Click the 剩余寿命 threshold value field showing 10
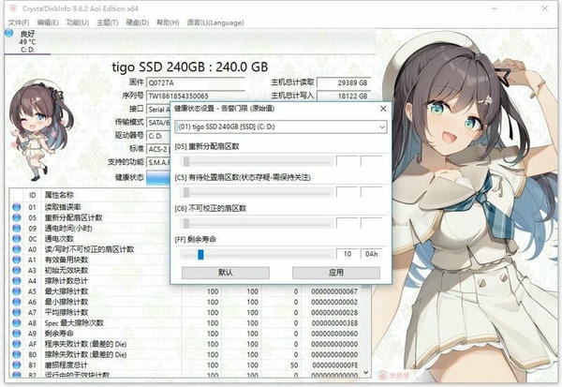The height and width of the screenshot is (387, 562). pyautogui.click(x=347, y=254)
